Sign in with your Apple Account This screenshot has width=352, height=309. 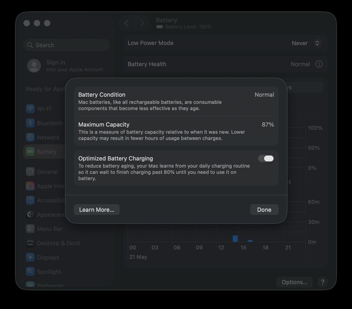(x=65, y=65)
